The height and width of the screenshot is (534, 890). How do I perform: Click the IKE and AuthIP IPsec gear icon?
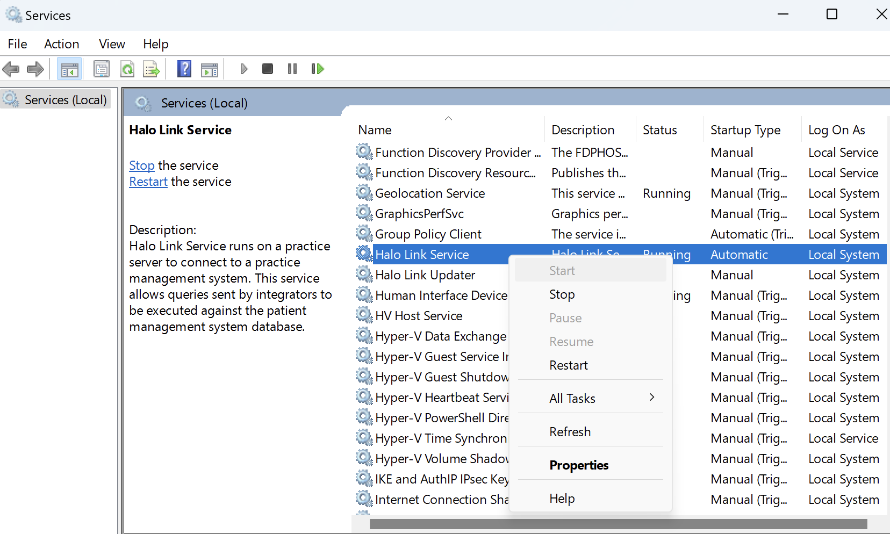[x=364, y=478]
